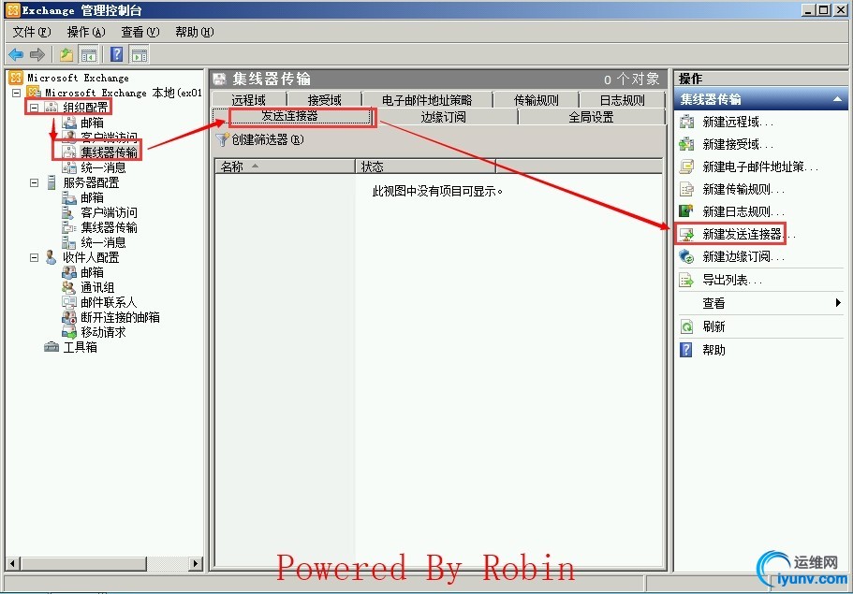Image resolution: width=853 pixels, height=594 pixels.
Task: Click the 新建边缘订阅 icon
Action: [x=686, y=256]
